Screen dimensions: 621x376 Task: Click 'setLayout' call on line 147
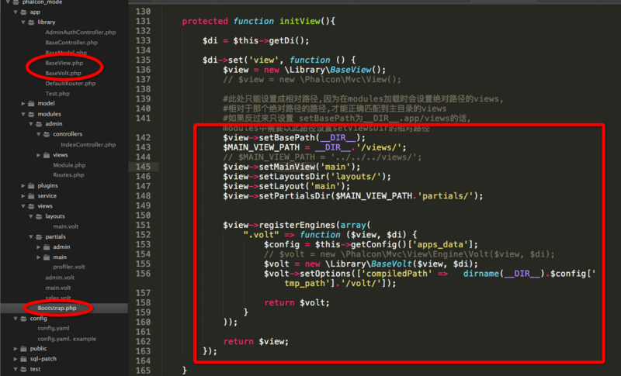pyautogui.click(x=282, y=186)
